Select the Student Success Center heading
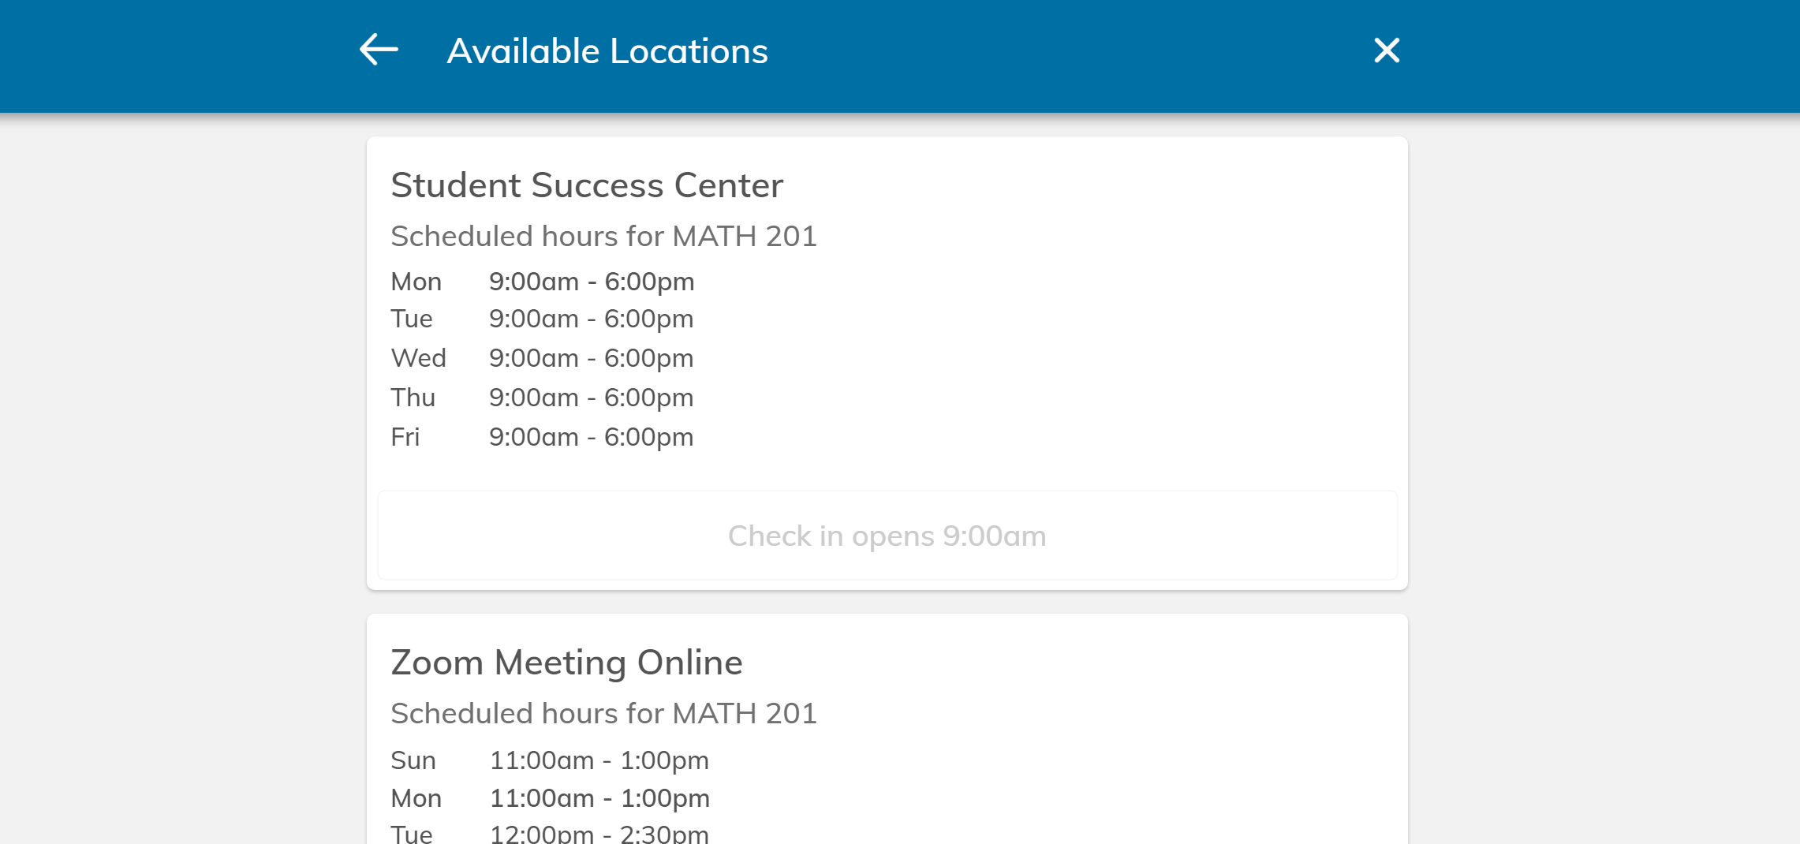Screen dimensions: 1800x844 click(x=587, y=185)
